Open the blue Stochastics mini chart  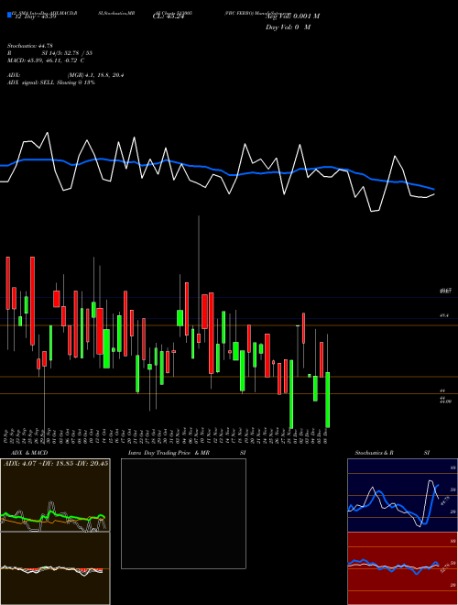(402, 495)
